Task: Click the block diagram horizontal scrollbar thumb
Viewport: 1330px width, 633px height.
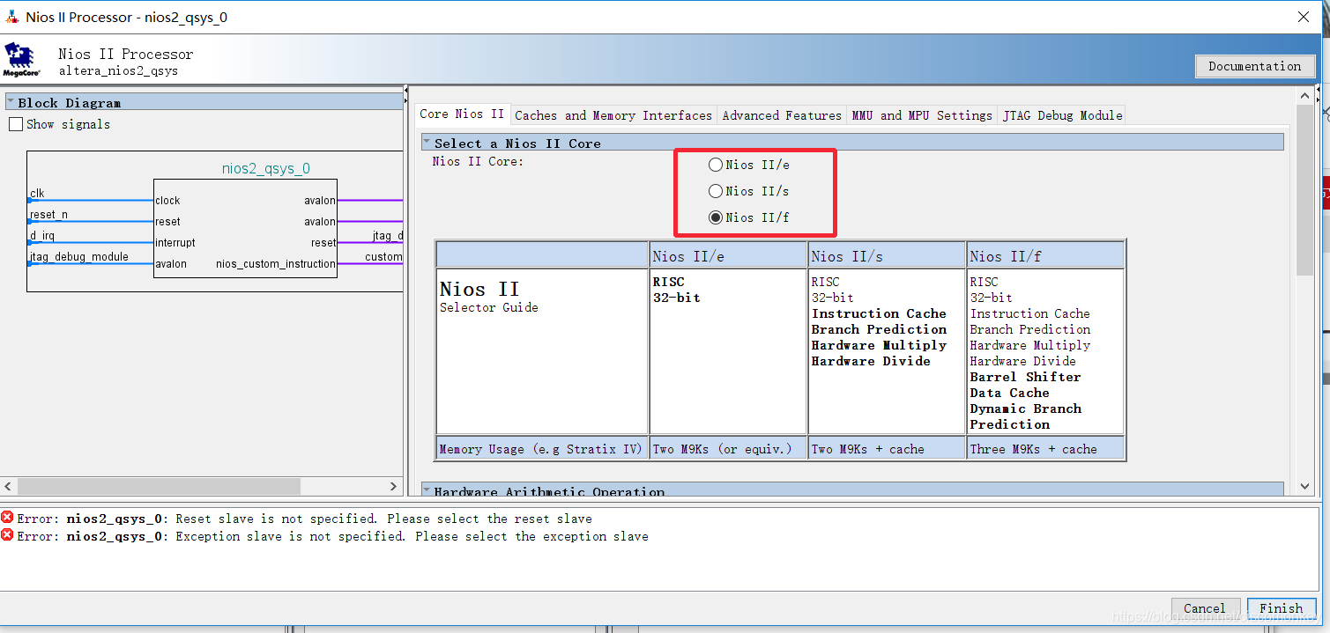Action: click(159, 487)
